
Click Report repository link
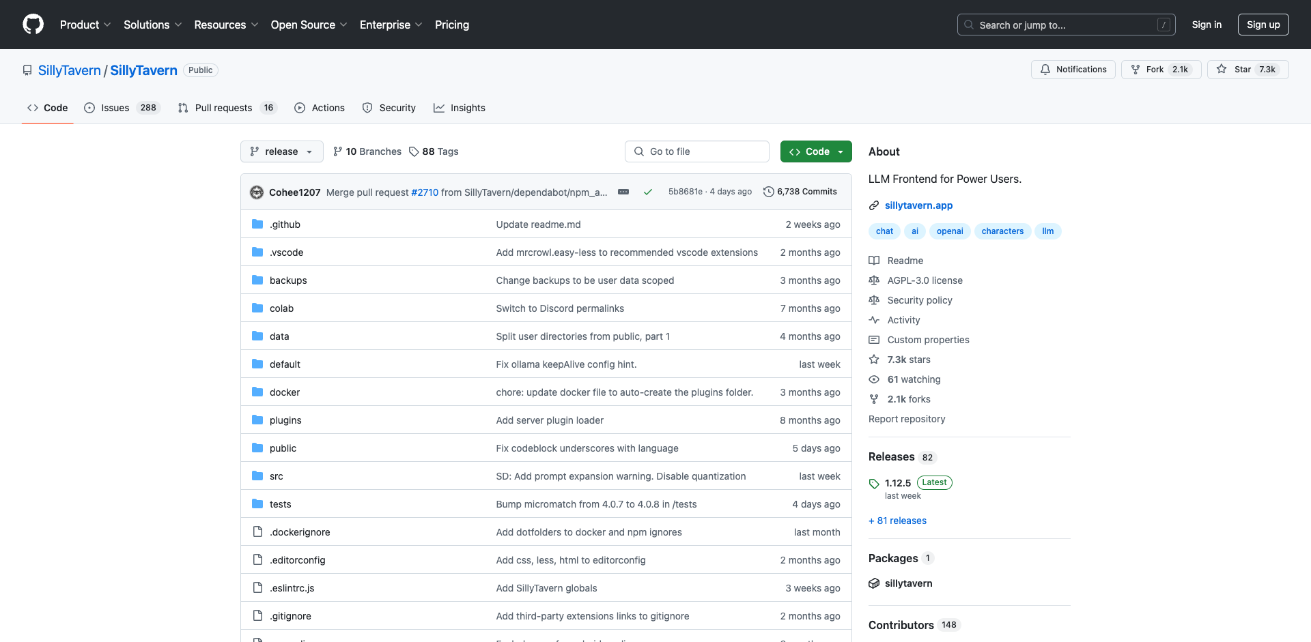(x=907, y=419)
